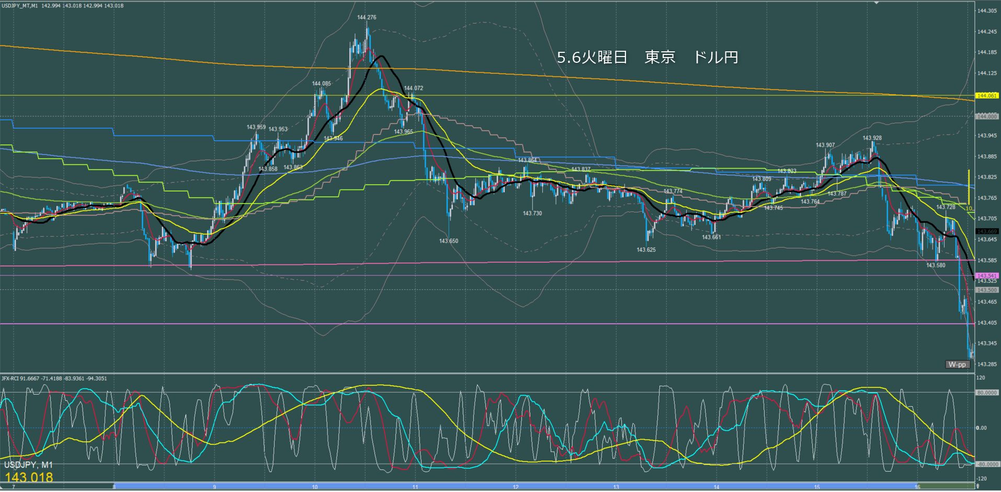Select the W-pp pivot label

pyautogui.click(x=957, y=365)
